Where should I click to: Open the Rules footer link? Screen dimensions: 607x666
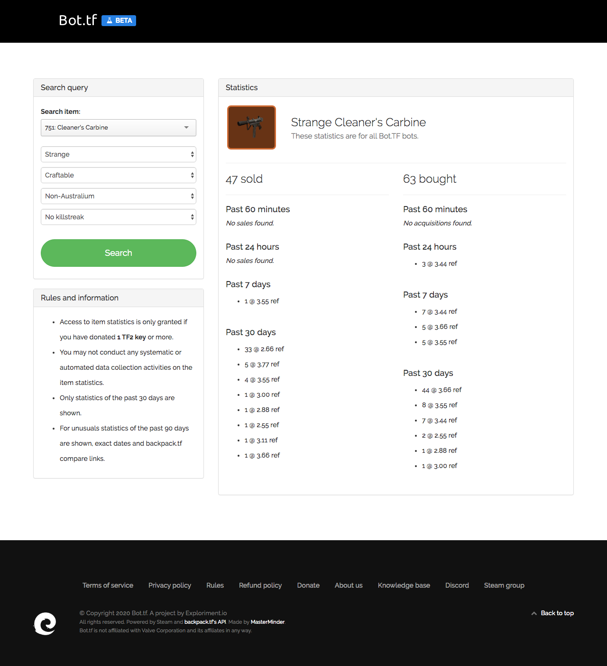pos(215,585)
